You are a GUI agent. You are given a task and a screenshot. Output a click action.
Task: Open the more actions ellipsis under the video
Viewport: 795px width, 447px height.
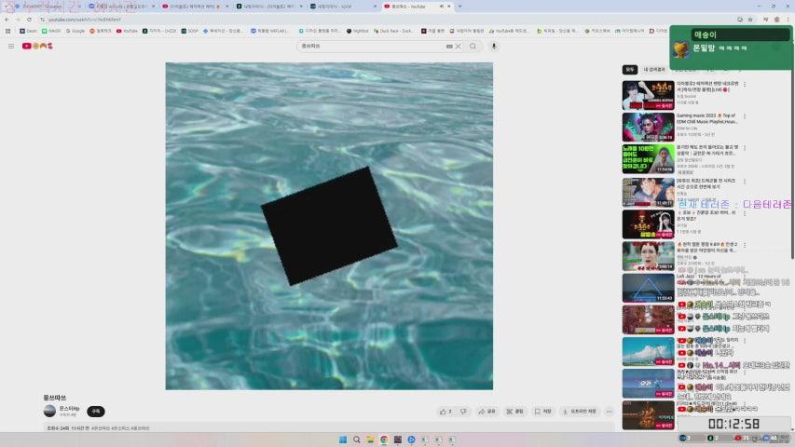(609, 412)
